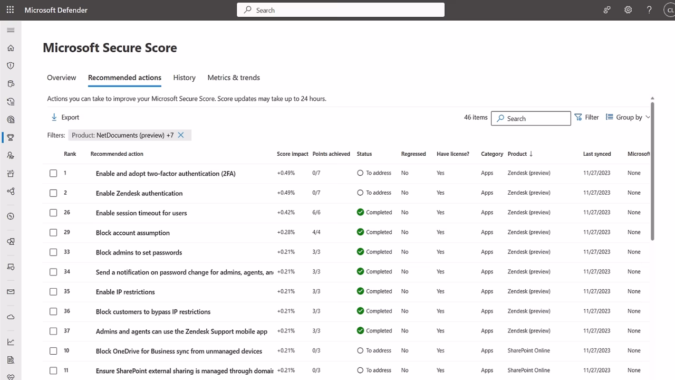Select the Enable Zendesk authentication row checkbox
This screenshot has width=675, height=380.
(x=53, y=193)
